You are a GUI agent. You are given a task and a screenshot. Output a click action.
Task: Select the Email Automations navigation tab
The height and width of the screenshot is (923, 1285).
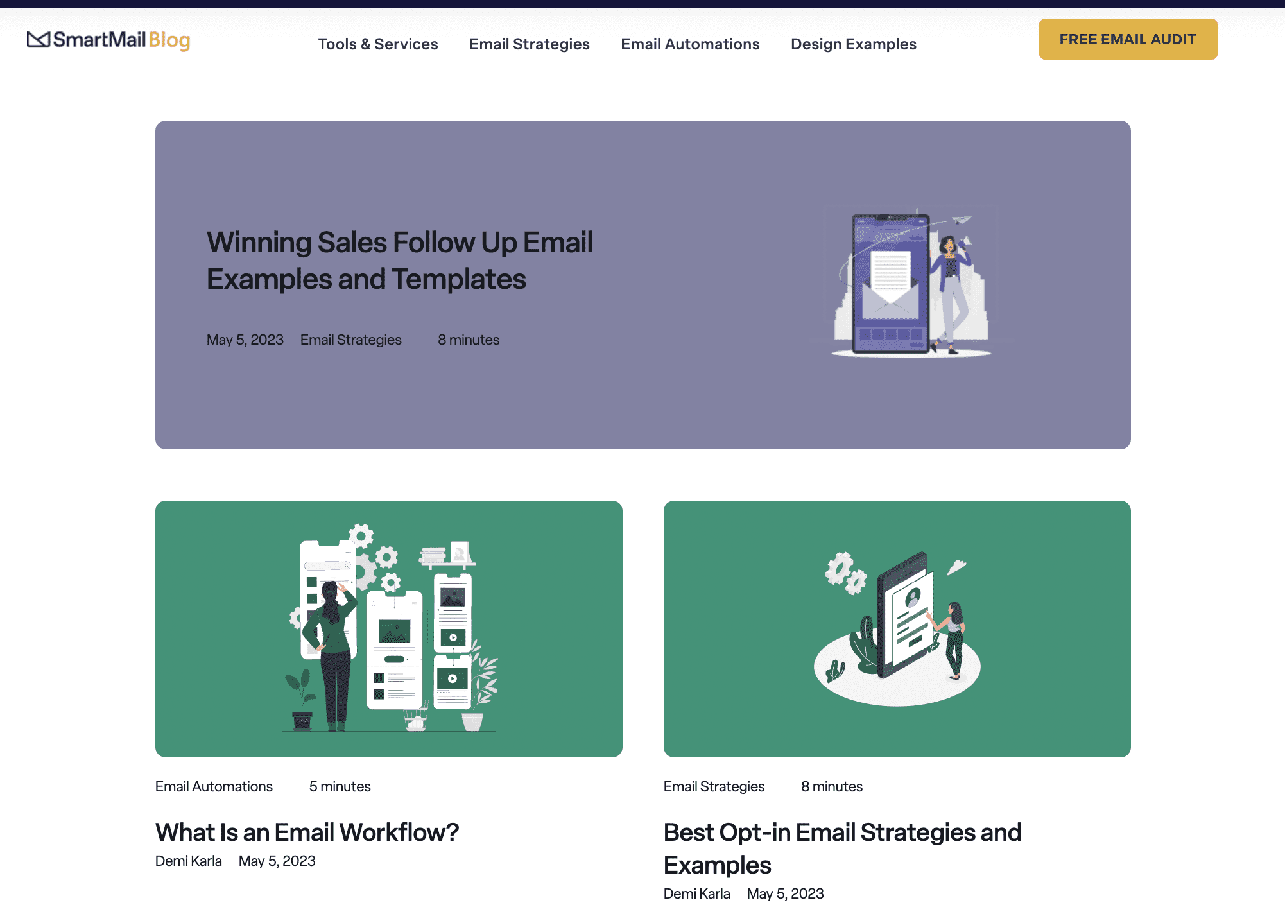pyautogui.click(x=691, y=43)
